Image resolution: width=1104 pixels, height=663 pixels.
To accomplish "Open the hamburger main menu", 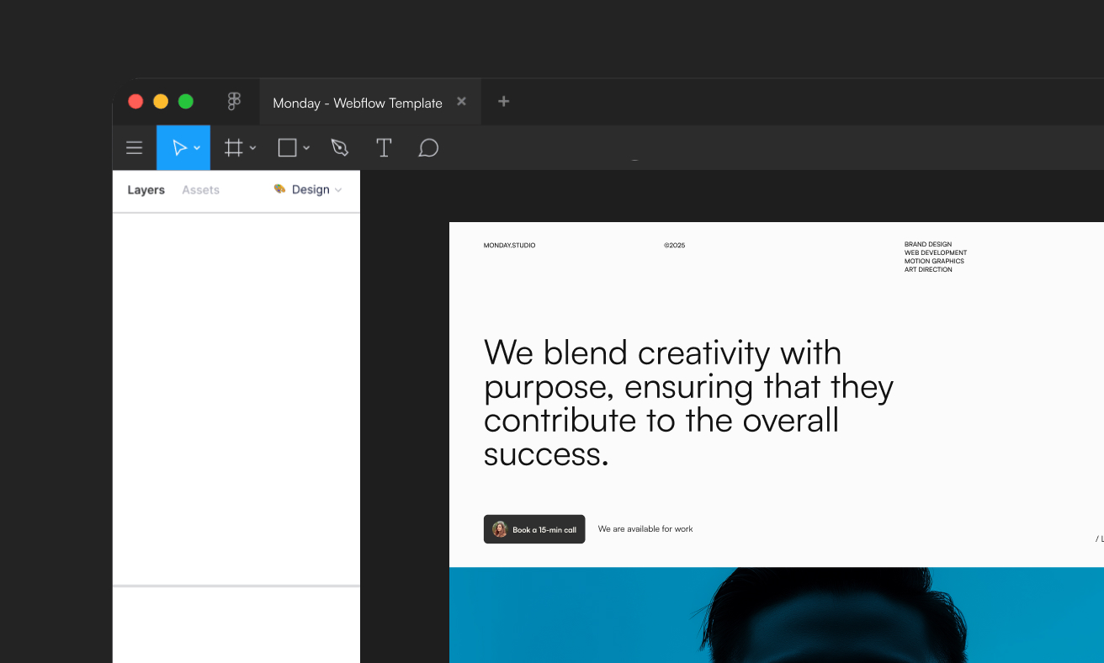I will pyautogui.click(x=135, y=148).
